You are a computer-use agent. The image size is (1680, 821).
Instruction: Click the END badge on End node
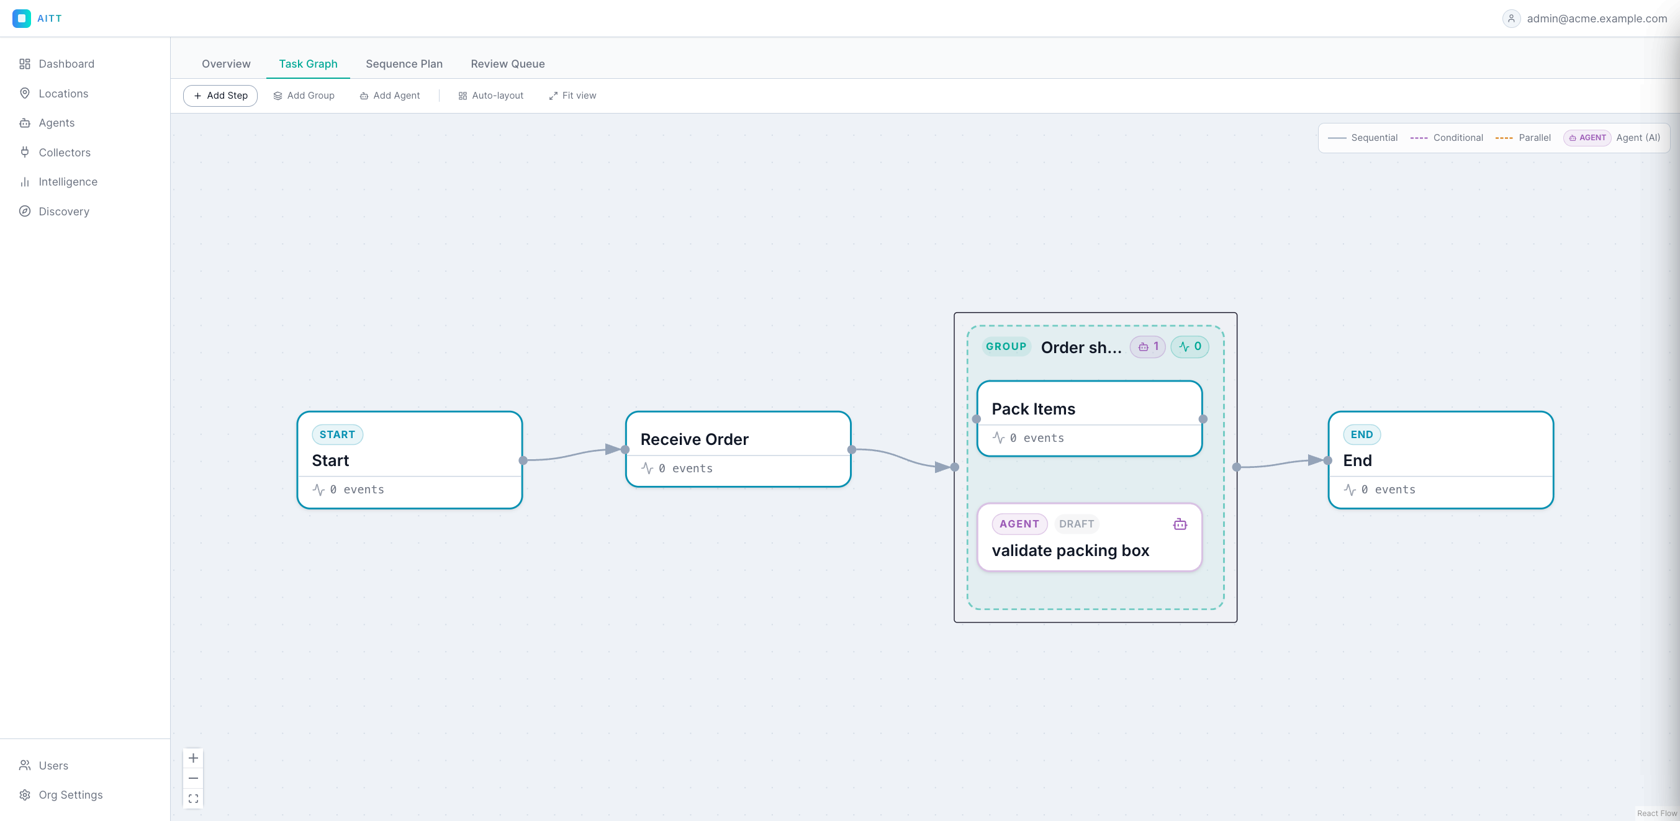(1362, 435)
